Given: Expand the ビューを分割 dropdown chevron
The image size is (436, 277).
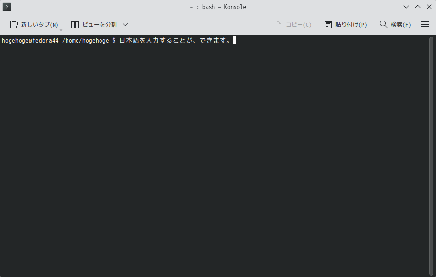Looking at the screenshot, I should [125, 25].
